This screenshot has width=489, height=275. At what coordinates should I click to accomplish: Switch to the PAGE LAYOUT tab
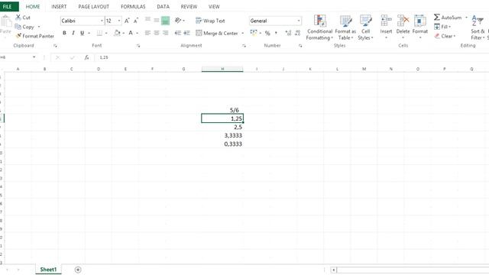[x=93, y=7]
